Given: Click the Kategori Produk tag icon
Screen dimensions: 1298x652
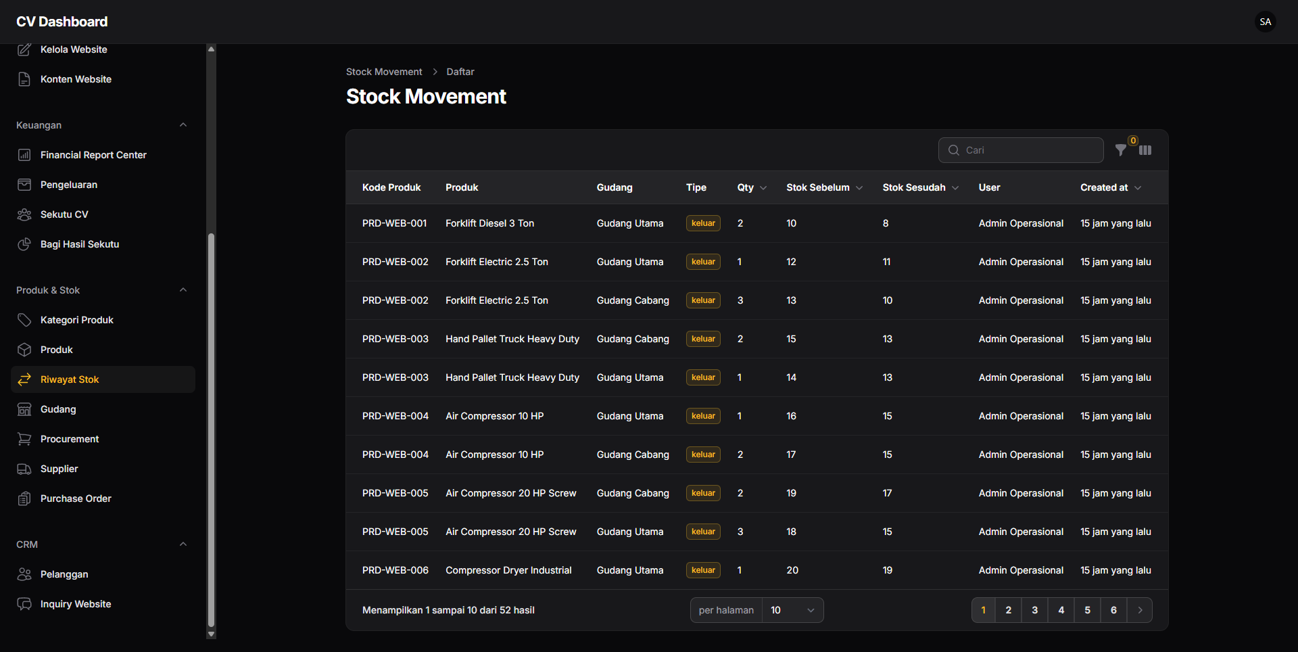Looking at the screenshot, I should point(24,320).
